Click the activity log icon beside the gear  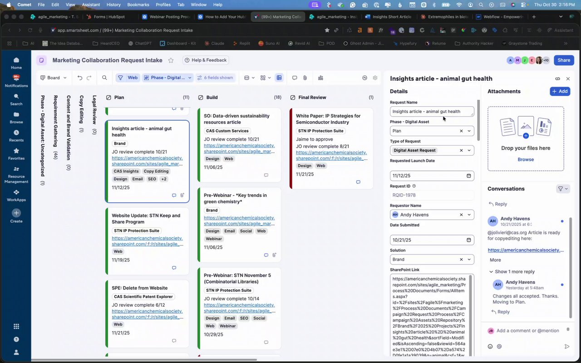point(364,78)
